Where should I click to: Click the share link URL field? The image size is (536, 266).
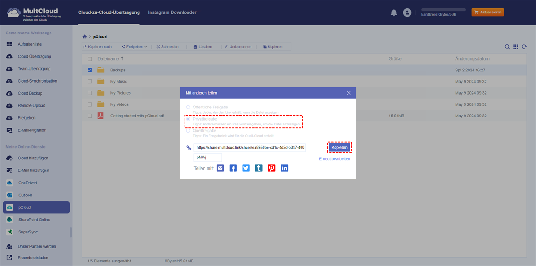click(250, 147)
